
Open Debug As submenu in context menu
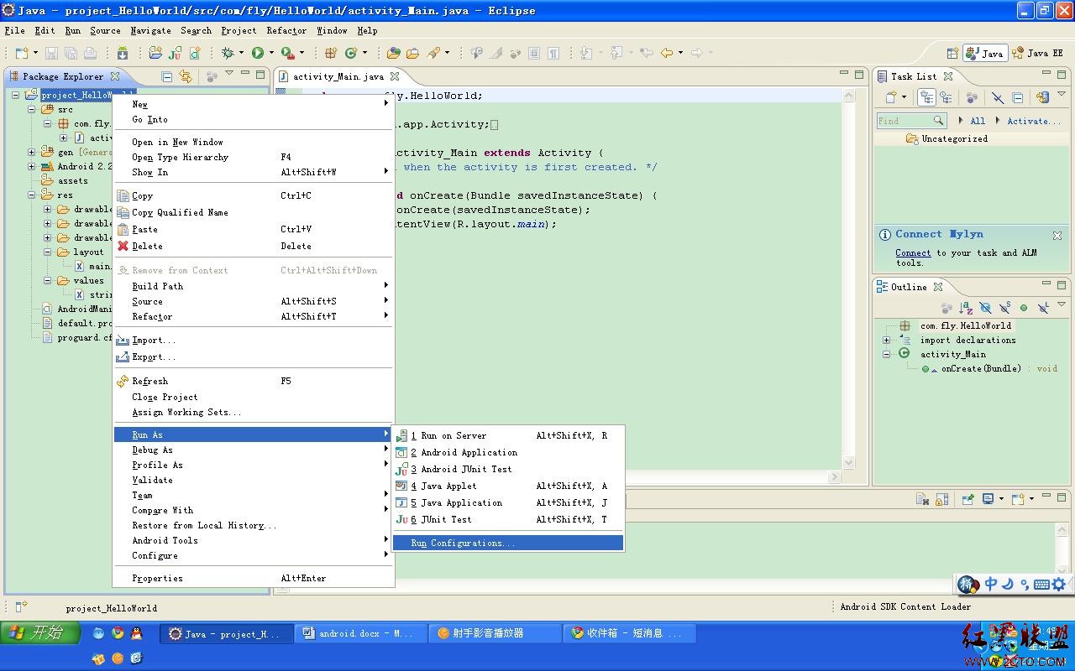(x=254, y=450)
